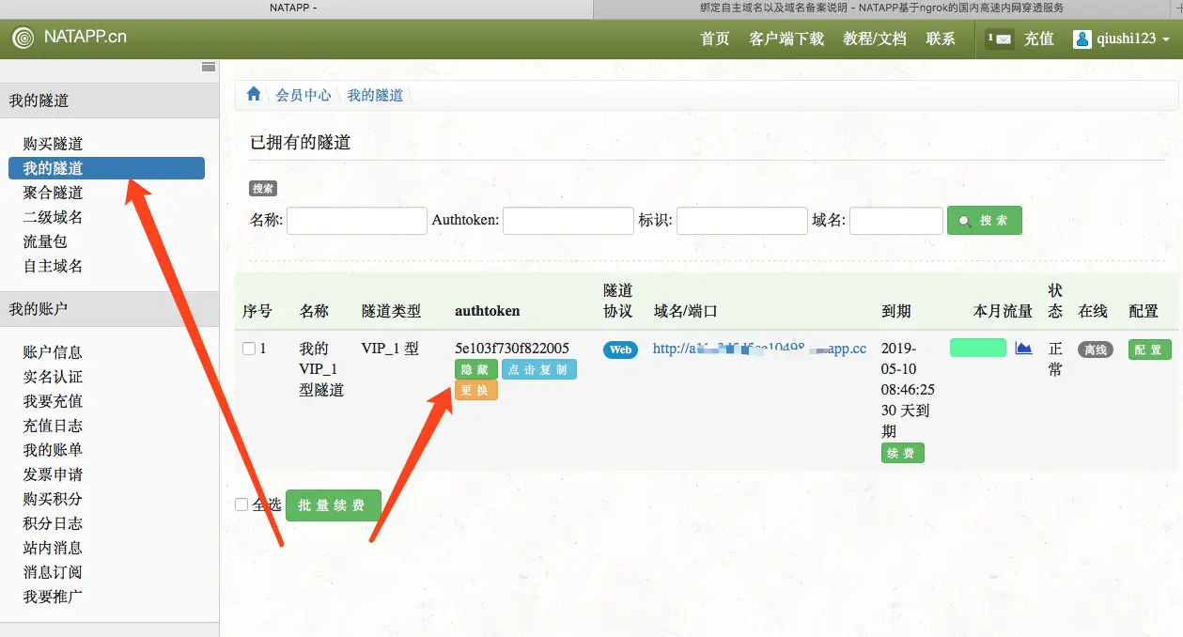Click the 我的账户 section header
1183x637 pixels.
tap(109, 309)
